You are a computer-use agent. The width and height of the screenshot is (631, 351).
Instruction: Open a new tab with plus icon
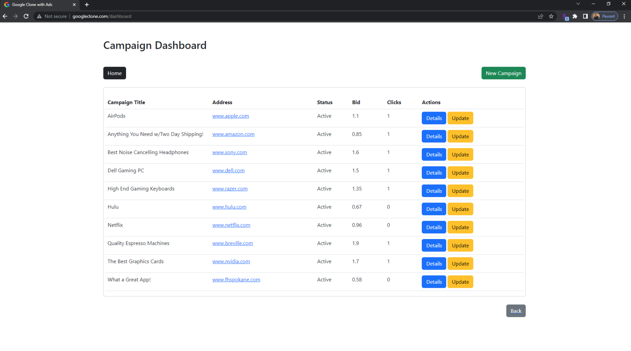point(87,5)
